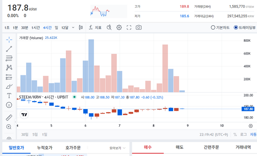
Task: Open the 간편주문 tab
Action: (x=211, y=147)
